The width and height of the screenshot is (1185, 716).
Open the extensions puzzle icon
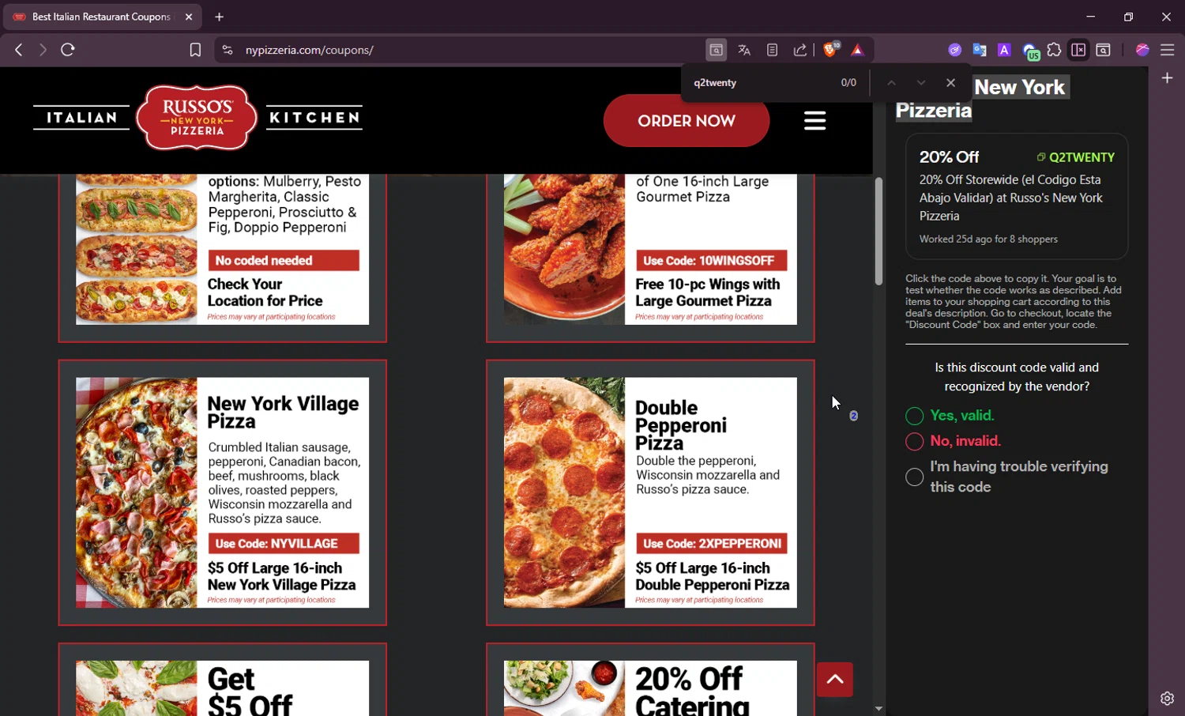click(1054, 50)
